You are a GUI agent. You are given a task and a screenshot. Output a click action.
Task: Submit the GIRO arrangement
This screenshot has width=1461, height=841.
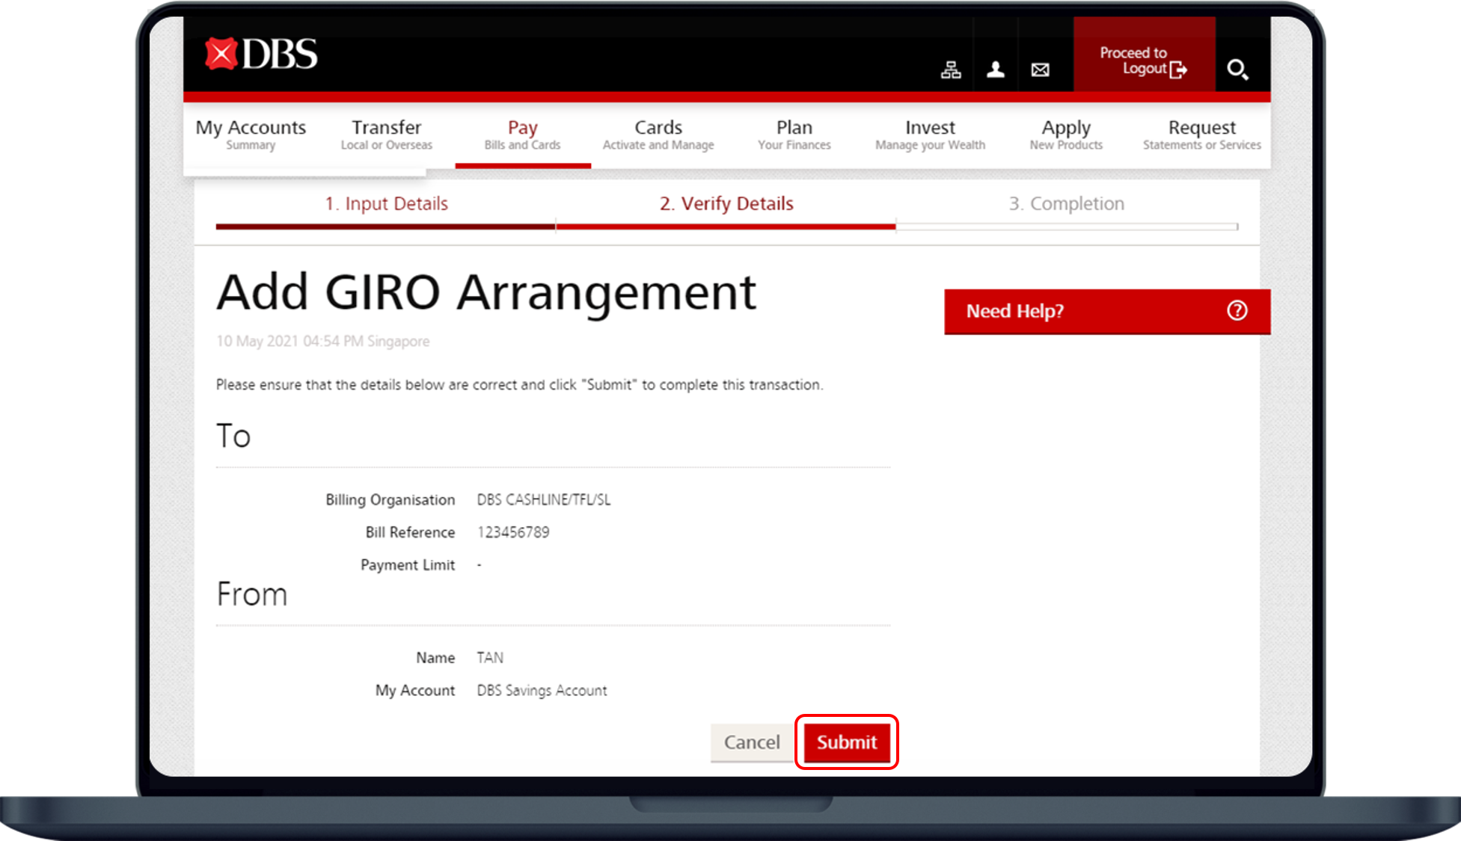click(x=847, y=742)
